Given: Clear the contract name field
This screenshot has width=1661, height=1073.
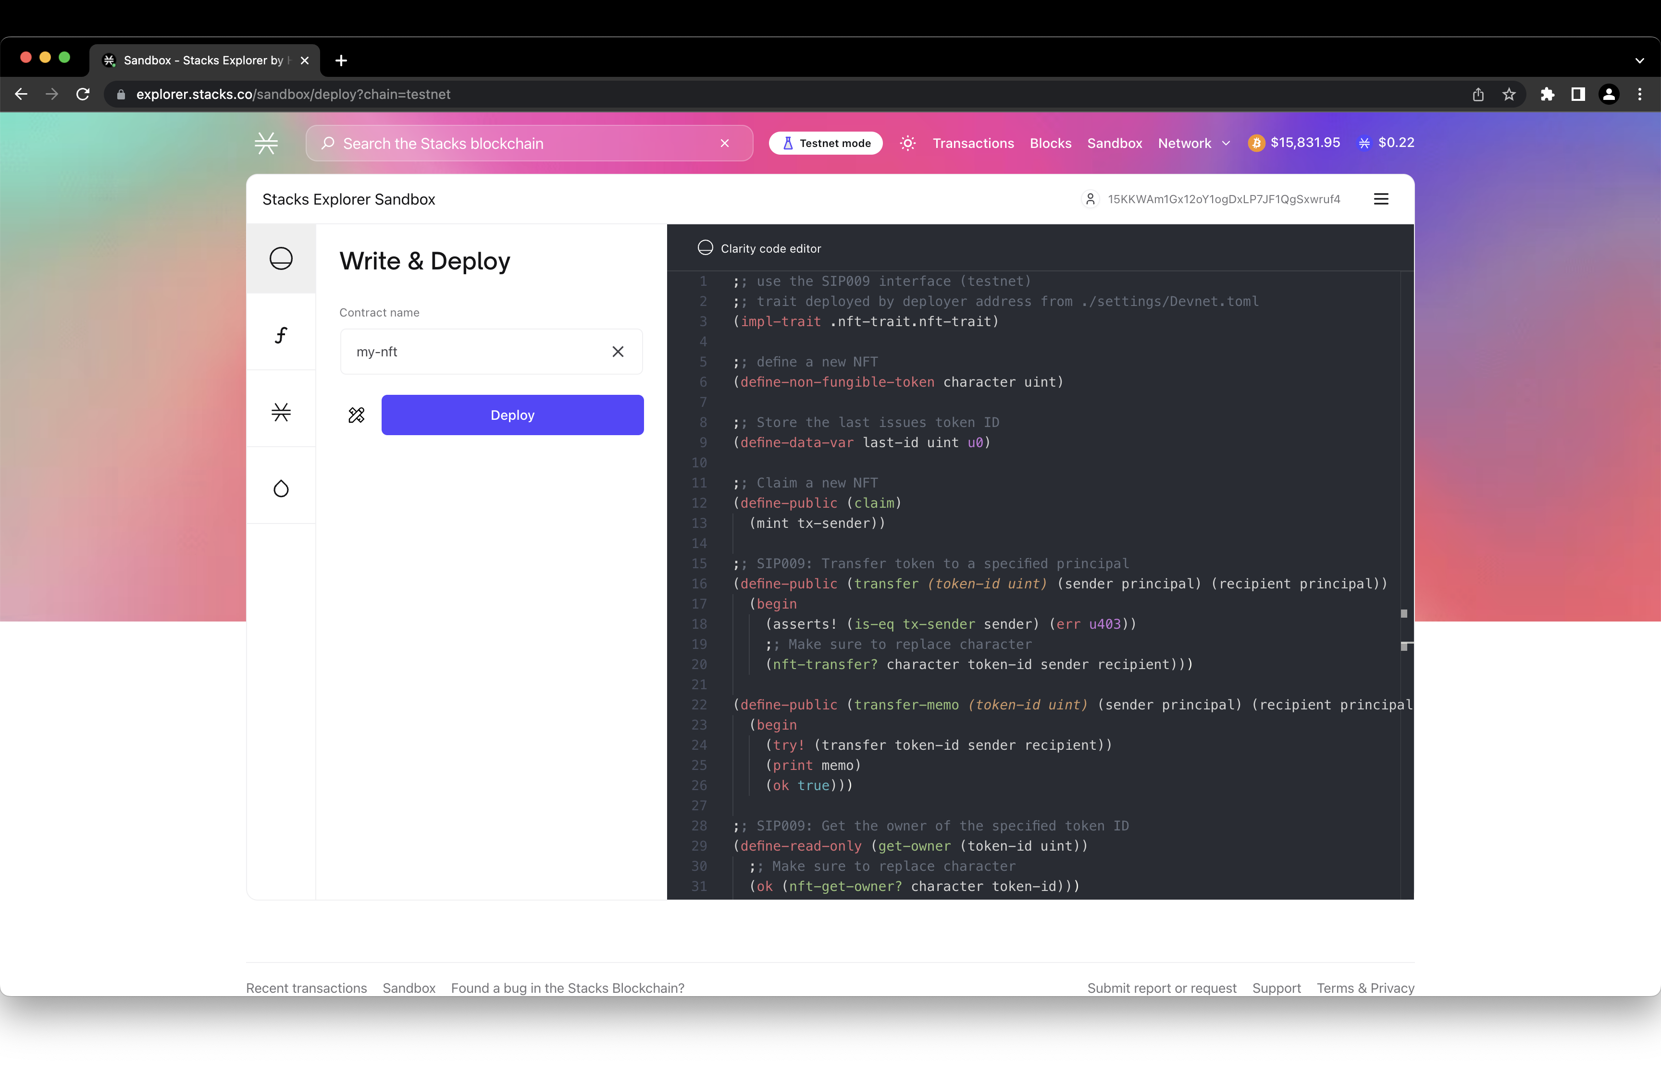Looking at the screenshot, I should pyautogui.click(x=618, y=352).
